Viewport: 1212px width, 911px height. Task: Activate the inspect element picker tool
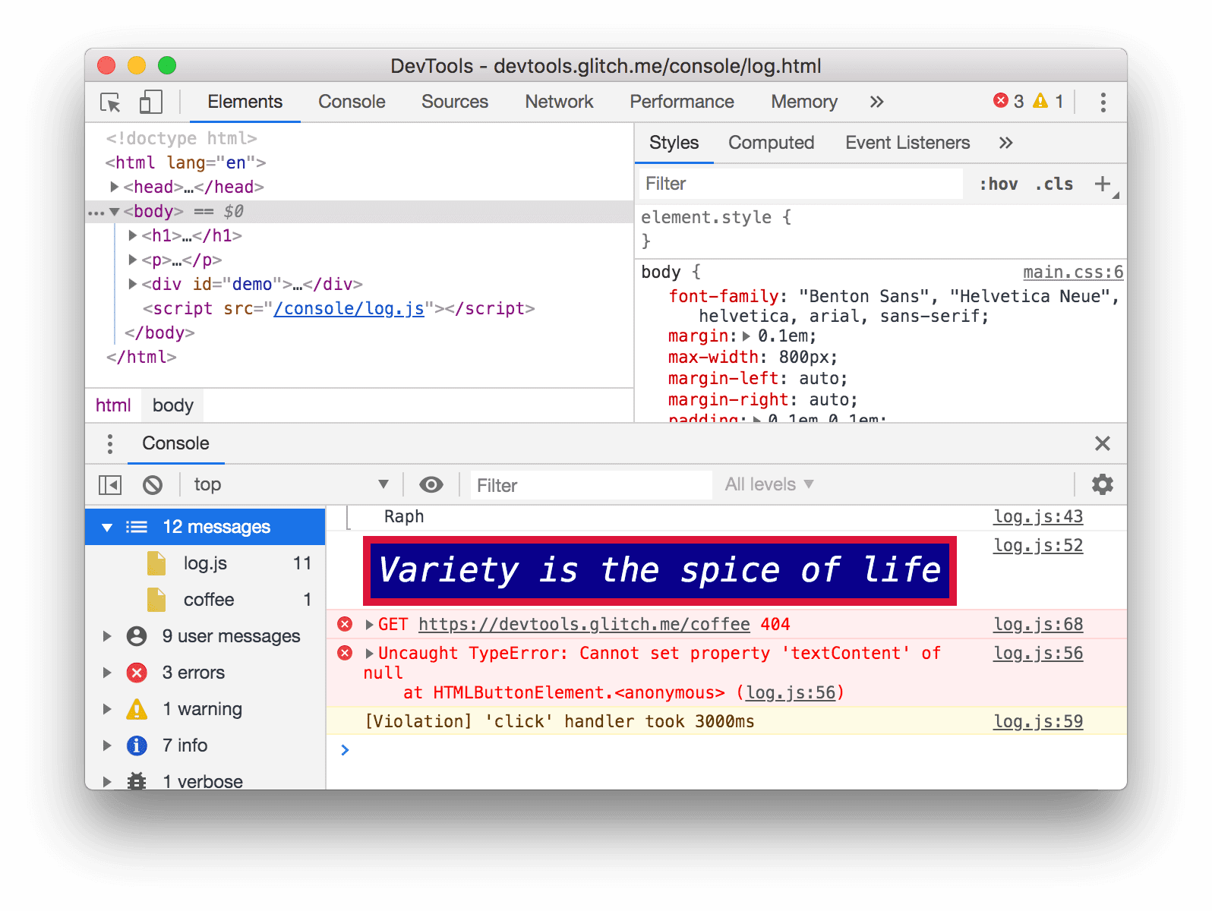(110, 102)
